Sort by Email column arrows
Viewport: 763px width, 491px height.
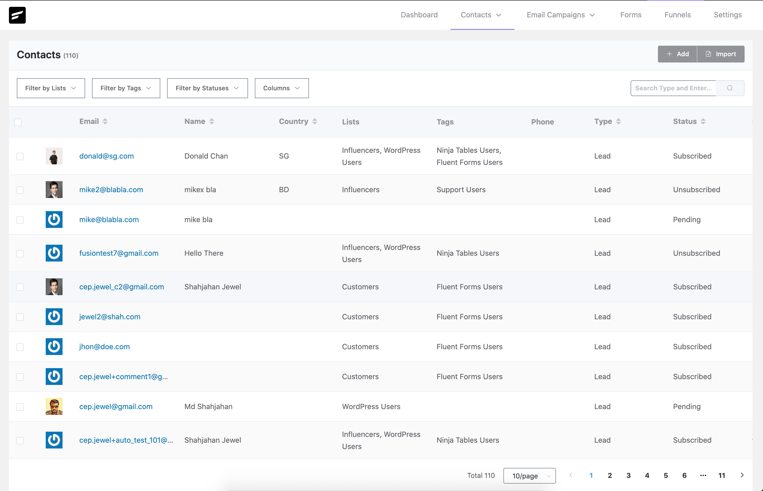coord(105,122)
